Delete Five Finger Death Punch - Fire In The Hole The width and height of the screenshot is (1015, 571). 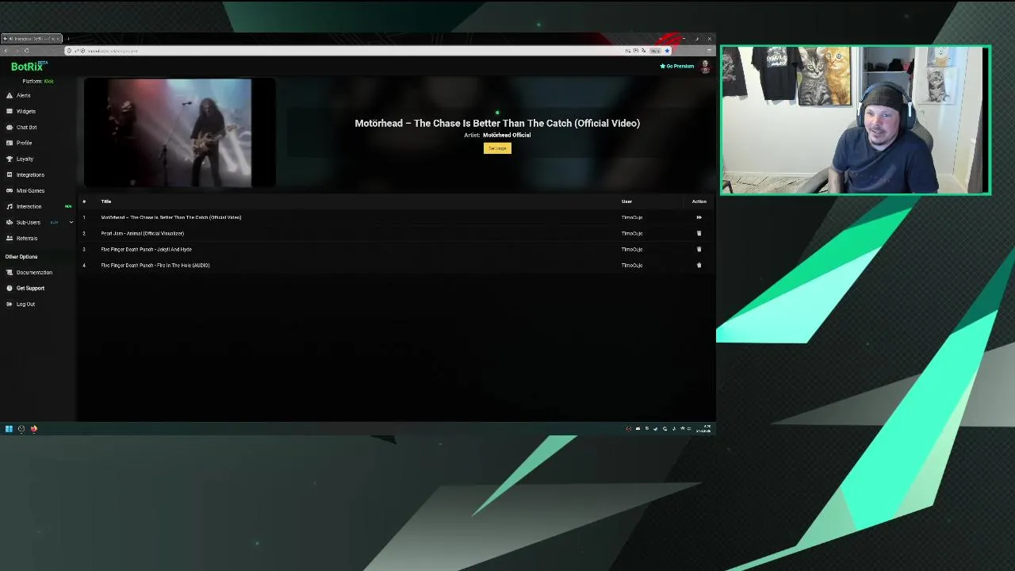pos(699,265)
